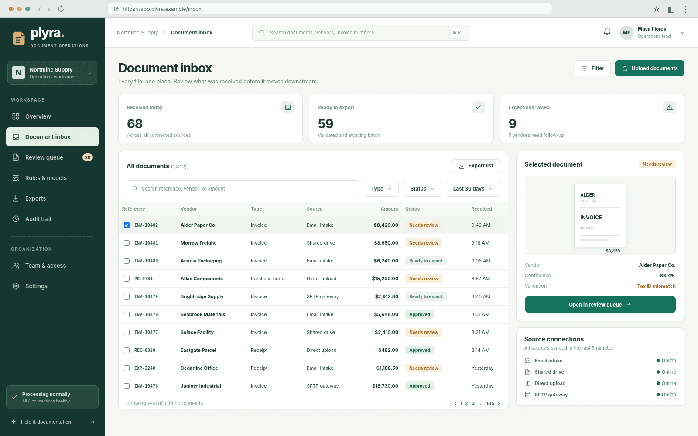The height and width of the screenshot is (436, 698).
Task: Open Help & documentation link
Action: (x=52, y=422)
